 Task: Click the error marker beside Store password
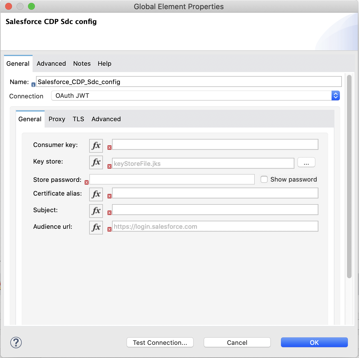pyautogui.click(x=87, y=182)
